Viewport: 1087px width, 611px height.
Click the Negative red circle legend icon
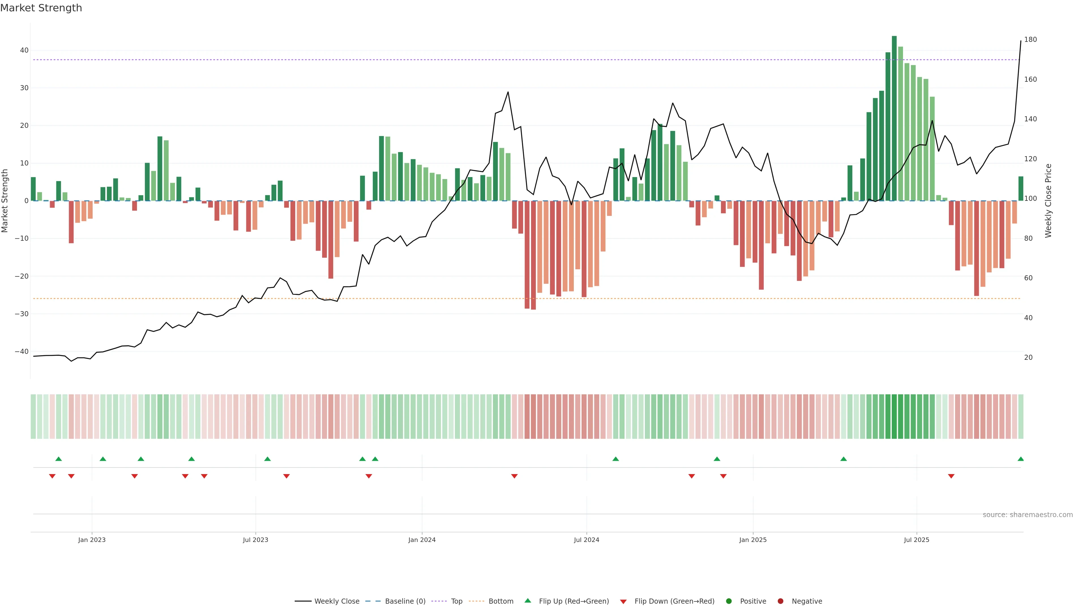[780, 601]
